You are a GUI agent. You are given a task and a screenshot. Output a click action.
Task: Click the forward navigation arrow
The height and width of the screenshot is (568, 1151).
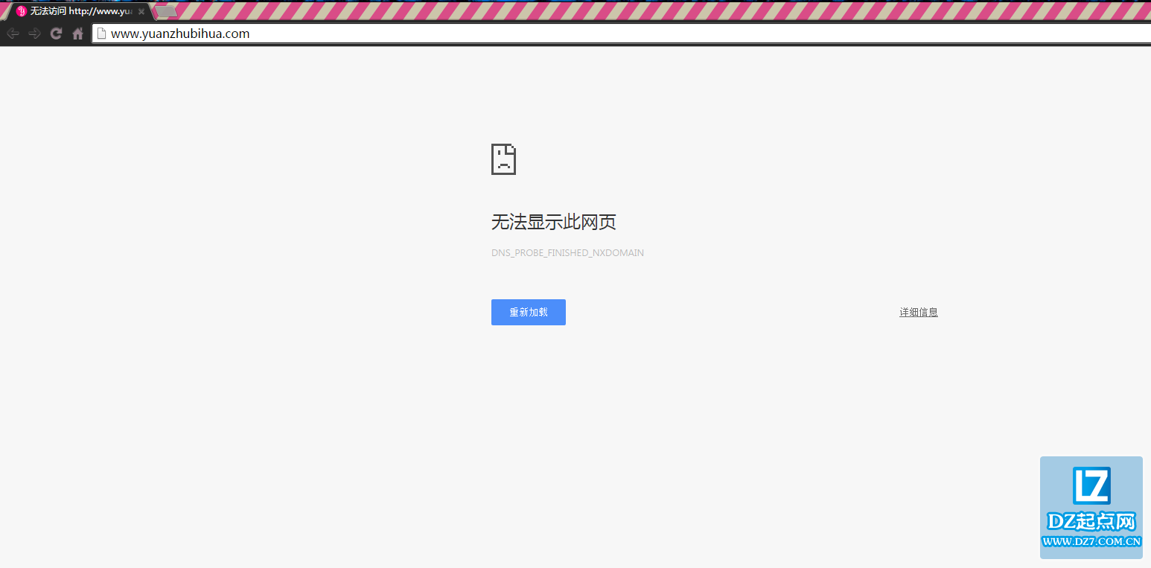coord(34,33)
